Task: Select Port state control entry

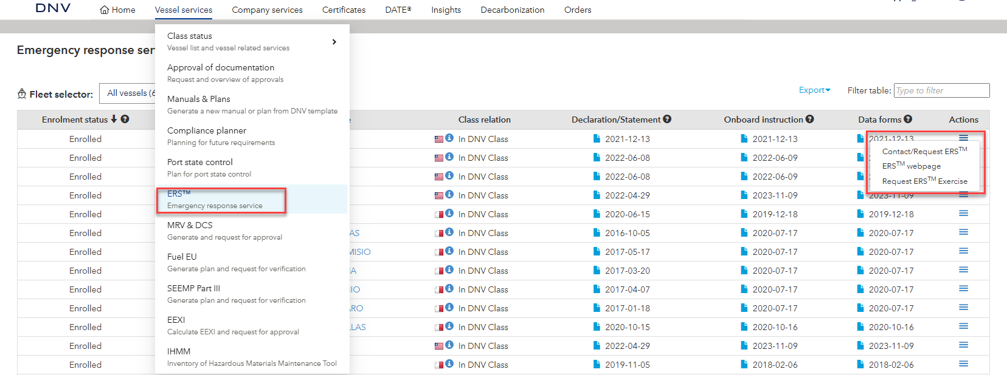Action: point(252,167)
